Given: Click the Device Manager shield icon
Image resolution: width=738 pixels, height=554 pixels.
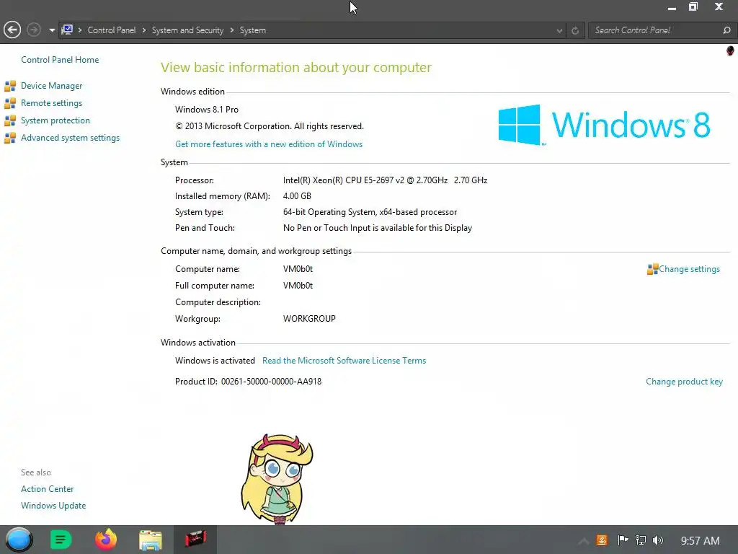Looking at the screenshot, I should click(x=10, y=86).
